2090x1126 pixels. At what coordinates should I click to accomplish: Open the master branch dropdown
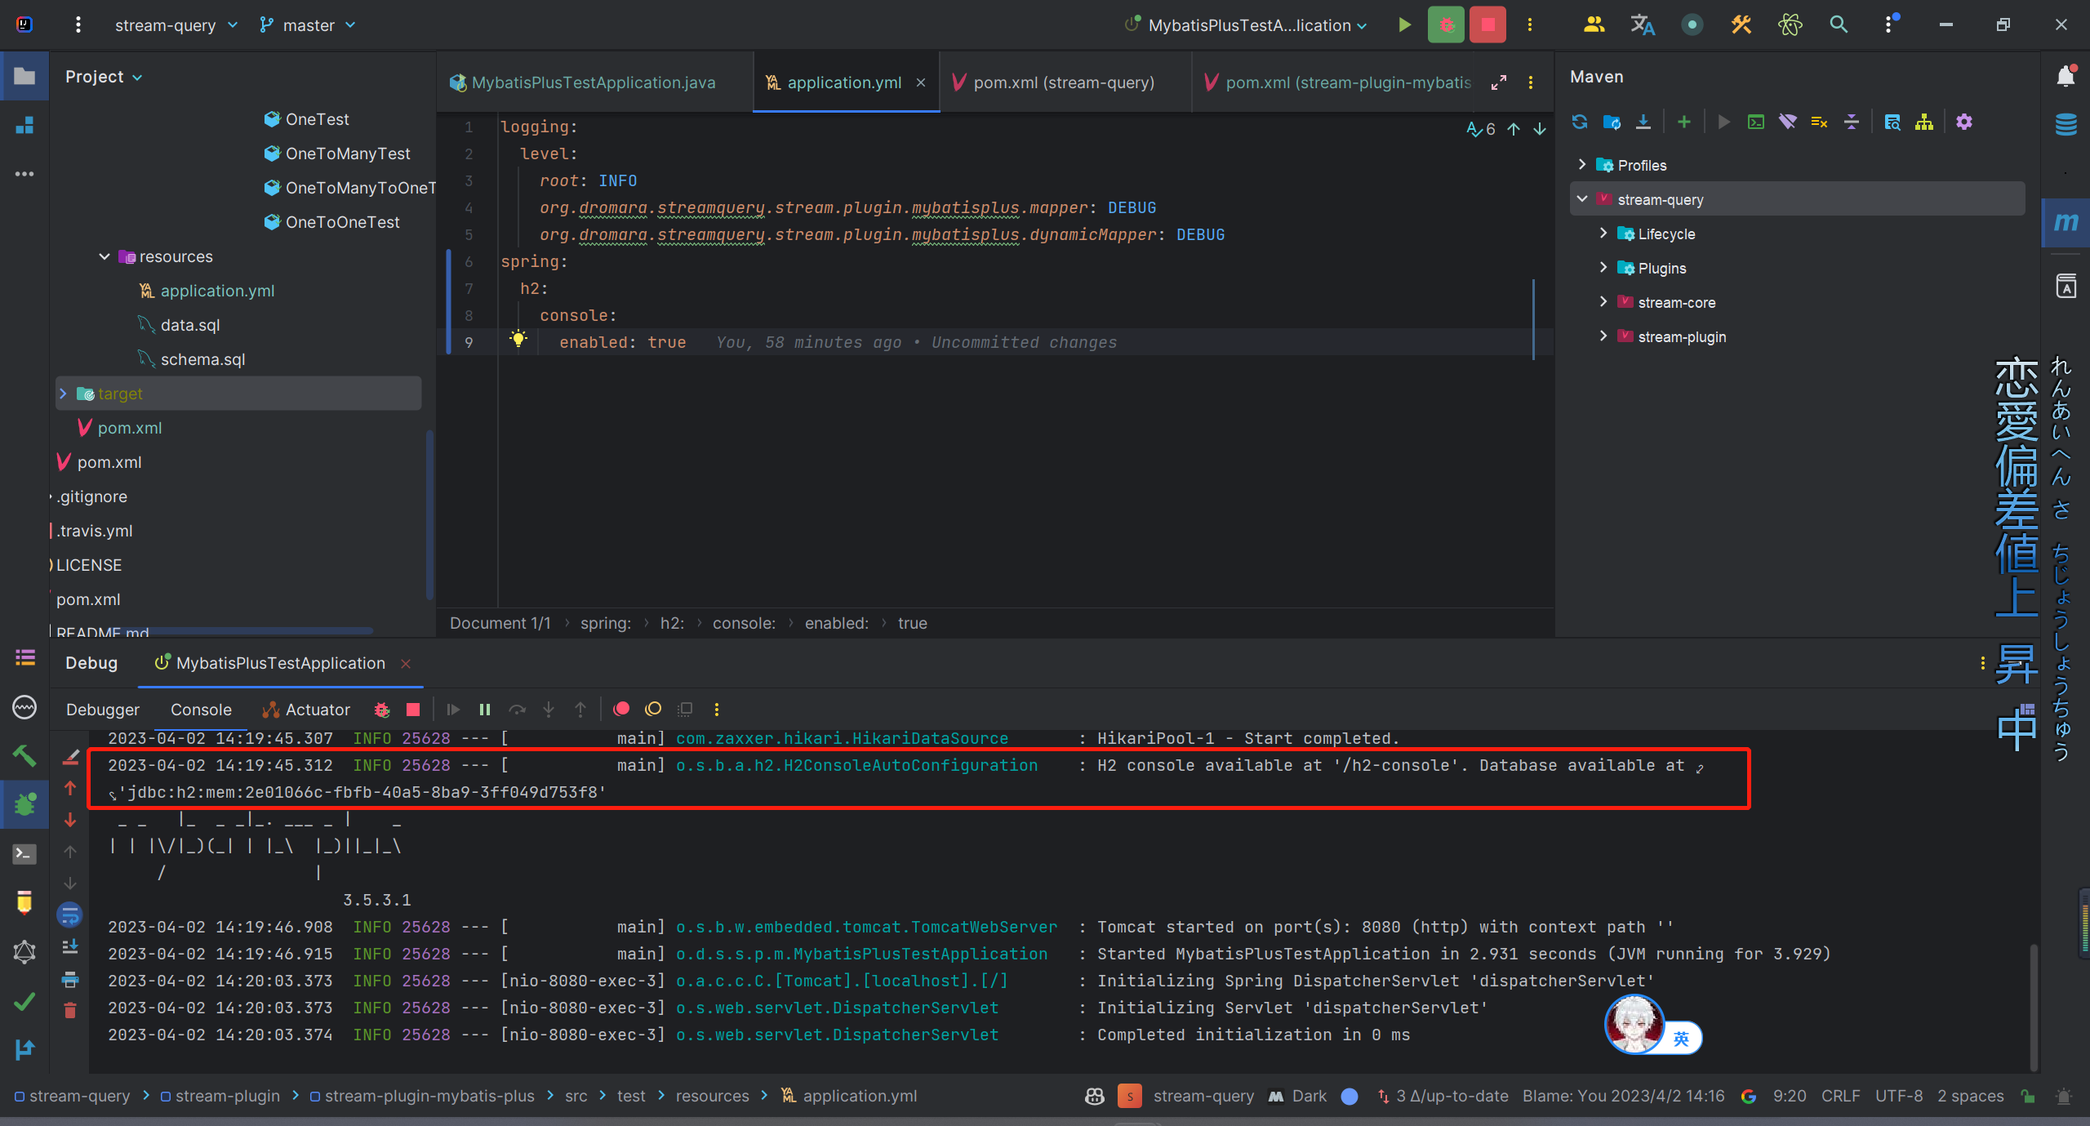click(x=308, y=25)
